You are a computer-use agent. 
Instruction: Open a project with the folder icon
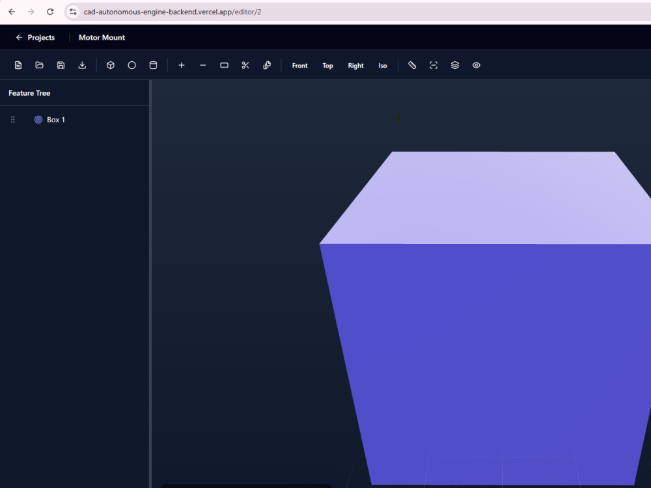[x=40, y=65]
